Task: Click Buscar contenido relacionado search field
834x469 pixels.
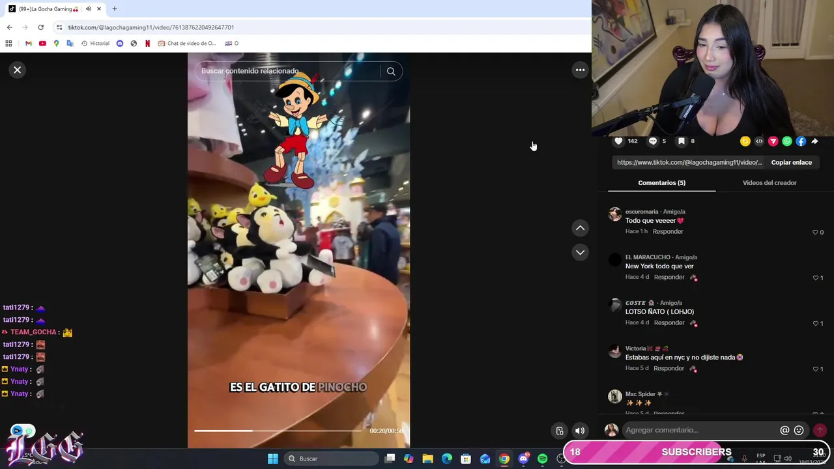Action: (x=287, y=71)
